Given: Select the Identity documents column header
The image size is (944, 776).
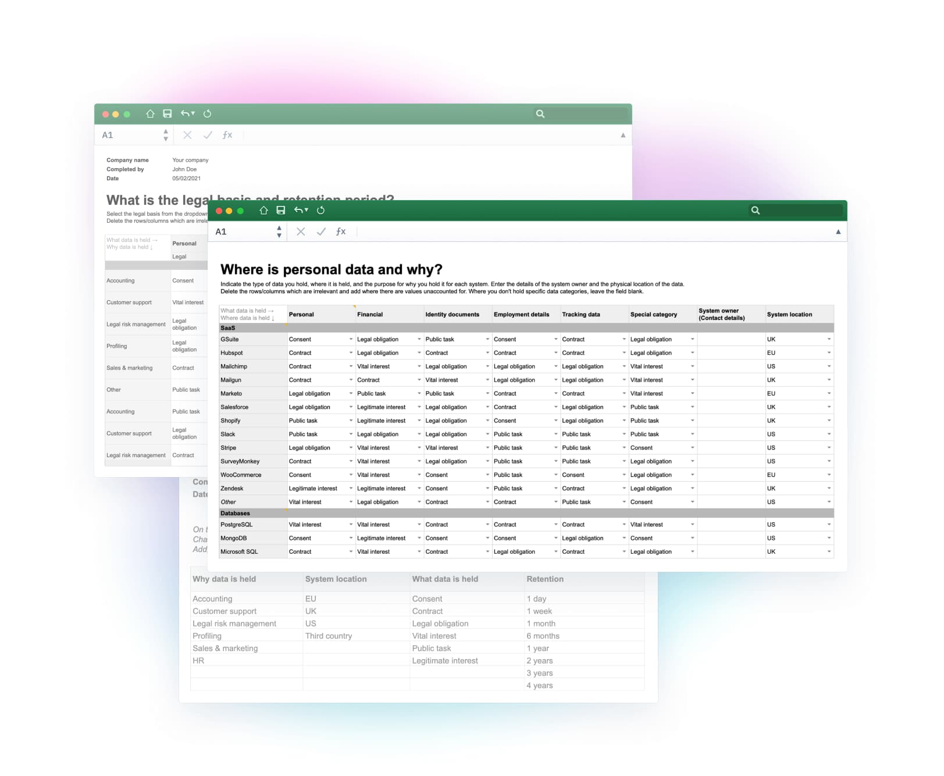Looking at the screenshot, I should (x=458, y=314).
